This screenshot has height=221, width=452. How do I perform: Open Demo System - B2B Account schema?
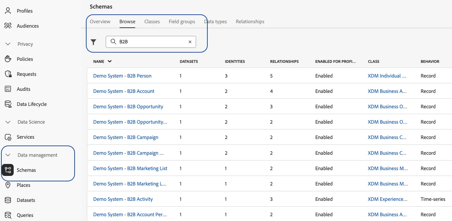tap(124, 91)
